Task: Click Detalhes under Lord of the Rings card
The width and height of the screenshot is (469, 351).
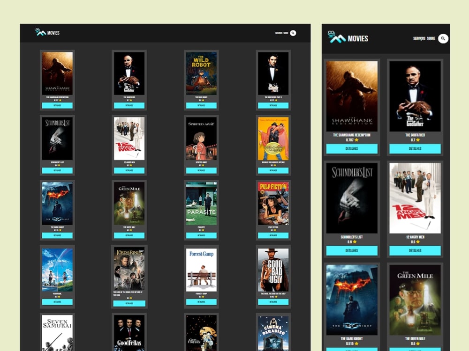Action: tap(129, 304)
